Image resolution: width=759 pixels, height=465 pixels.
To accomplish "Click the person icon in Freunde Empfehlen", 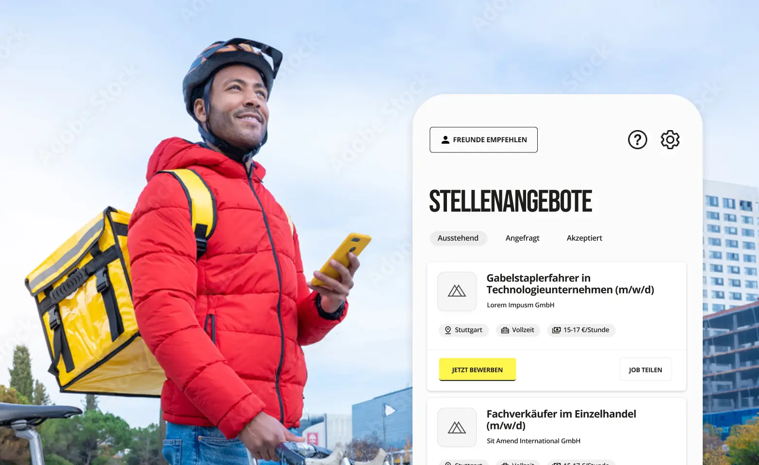I will [x=445, y=140].
